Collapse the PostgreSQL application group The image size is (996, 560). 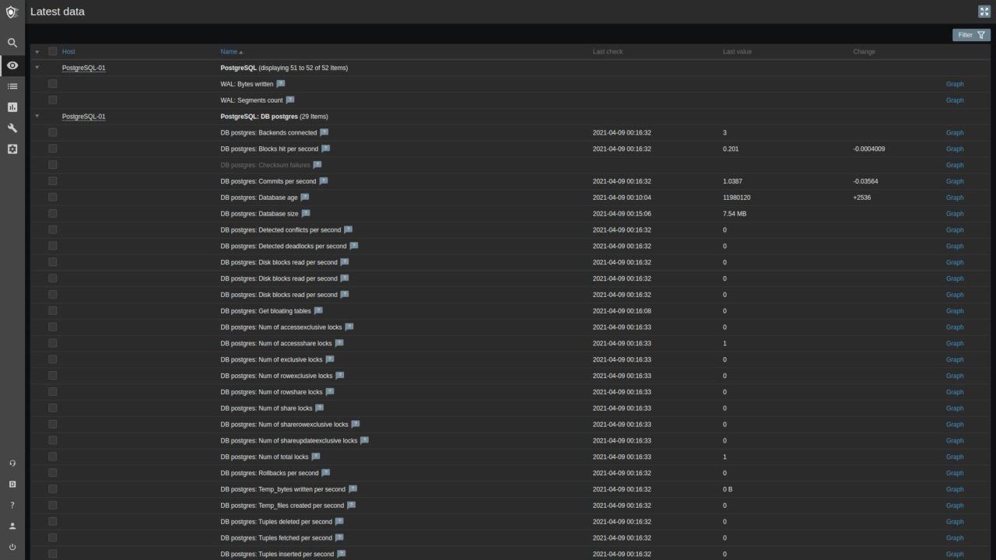[37, 68]
